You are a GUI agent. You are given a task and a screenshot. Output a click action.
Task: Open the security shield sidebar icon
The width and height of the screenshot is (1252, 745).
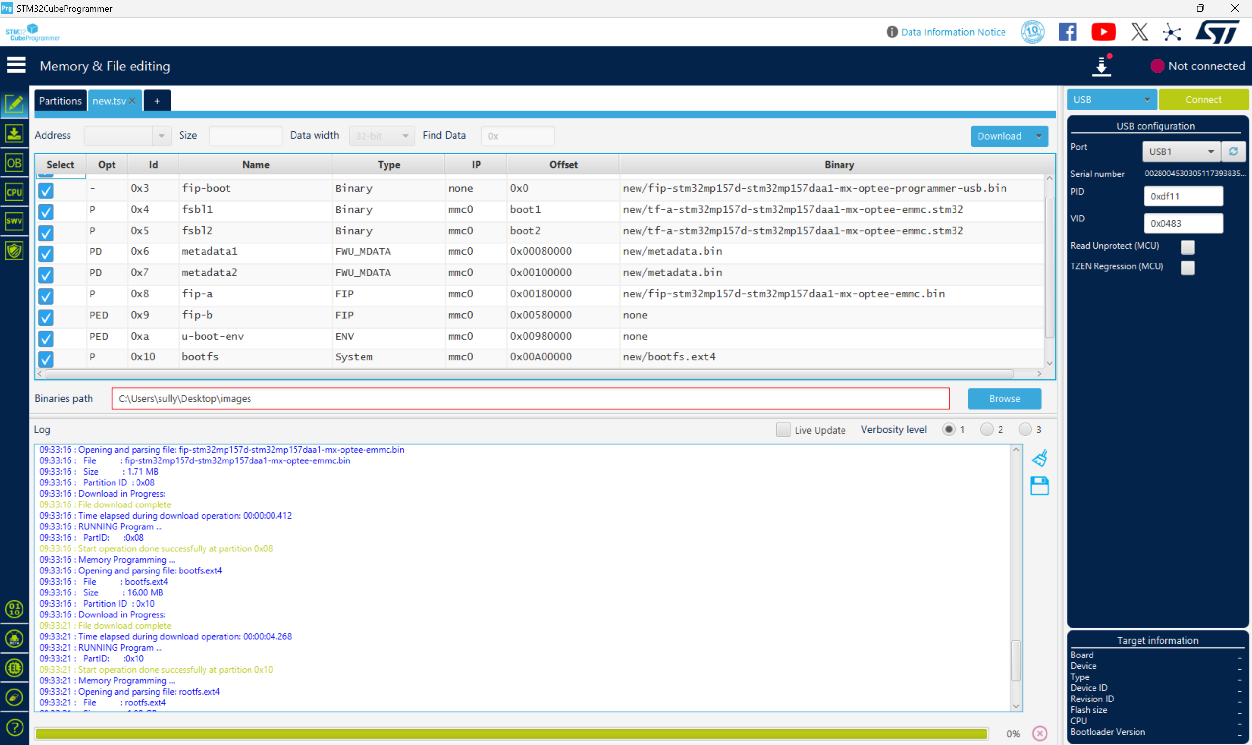[14, 250]
